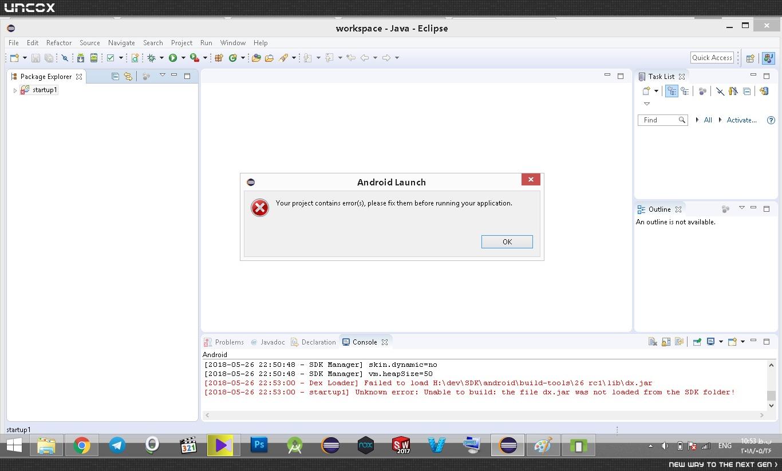Open dropdown next to New toolbar icon
The width and height of the screenshot is (782, 471).
(25, 58)
